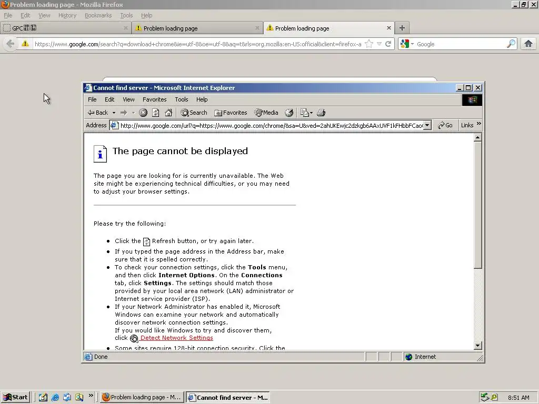Open Internet Explorer View menu
539x404 pixels.
128,99
